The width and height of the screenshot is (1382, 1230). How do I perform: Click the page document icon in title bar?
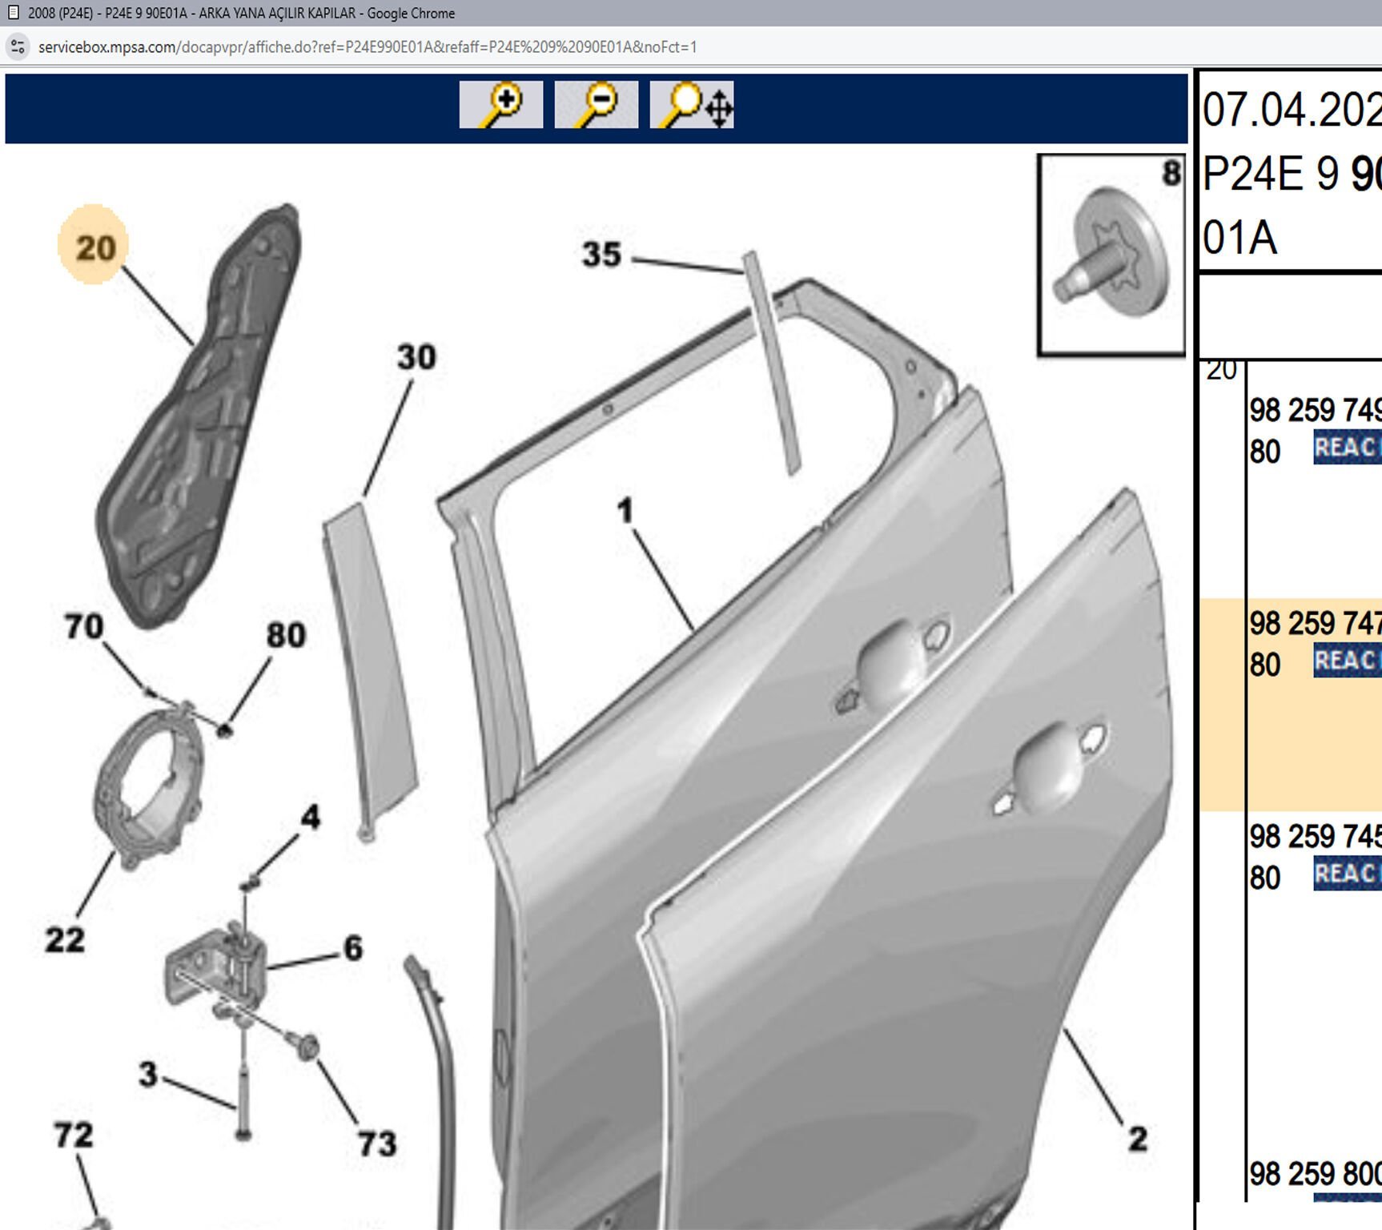(13, 13)
